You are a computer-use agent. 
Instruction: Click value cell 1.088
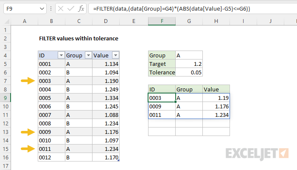[106, 115]
